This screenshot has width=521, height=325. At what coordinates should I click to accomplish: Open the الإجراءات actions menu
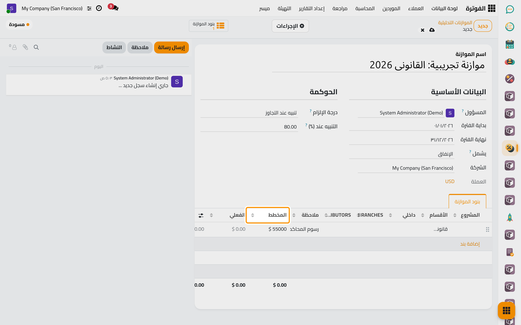(x=290, y=26)
